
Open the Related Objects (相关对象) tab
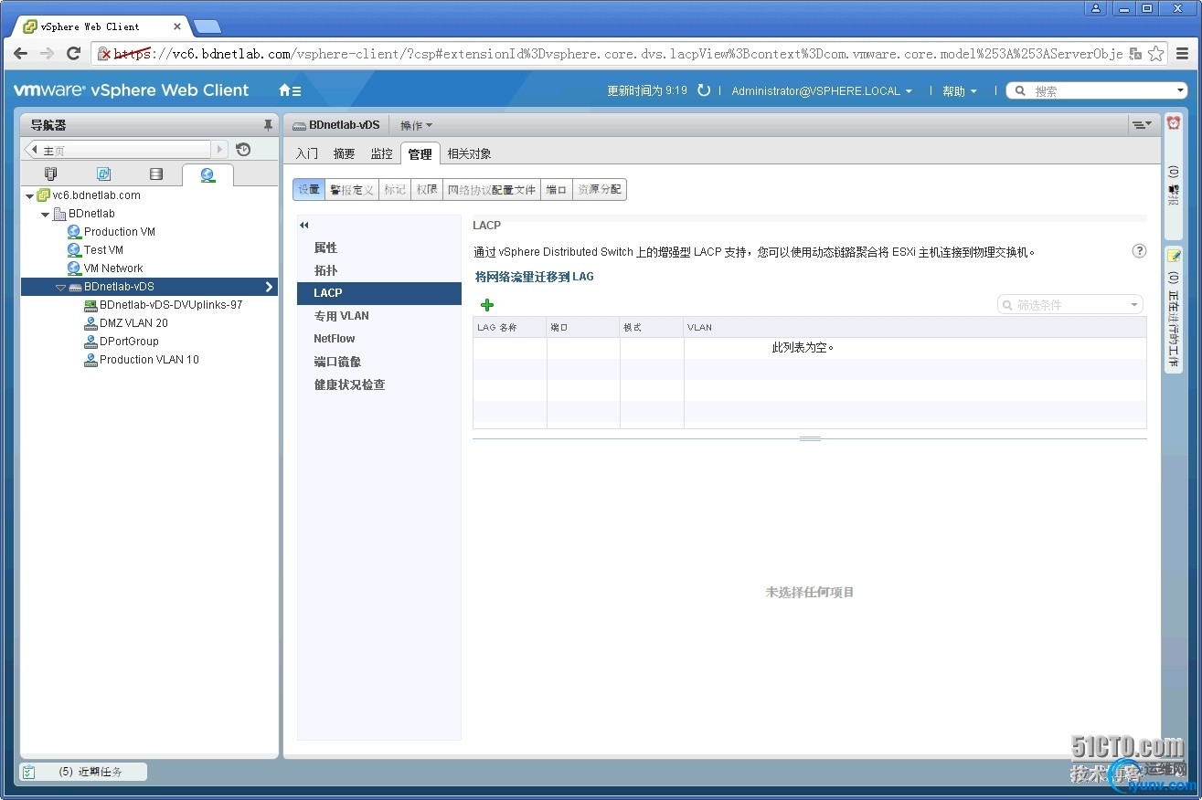pyautogui.click(x=469, y=153)
